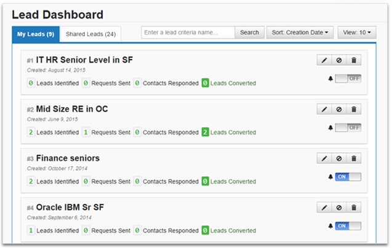Select the My Leads tab

point(35,34)
